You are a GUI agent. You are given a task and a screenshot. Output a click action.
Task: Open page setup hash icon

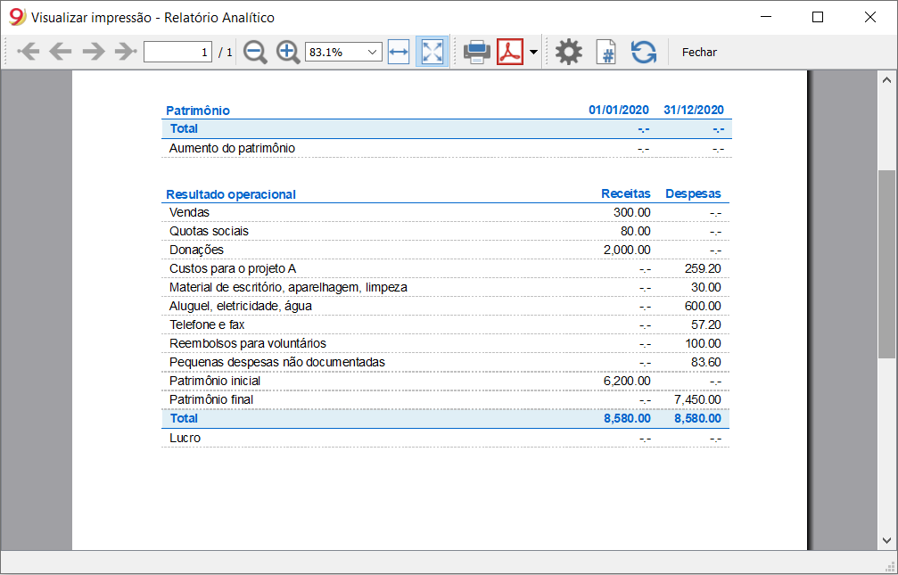tap(606, 52)
